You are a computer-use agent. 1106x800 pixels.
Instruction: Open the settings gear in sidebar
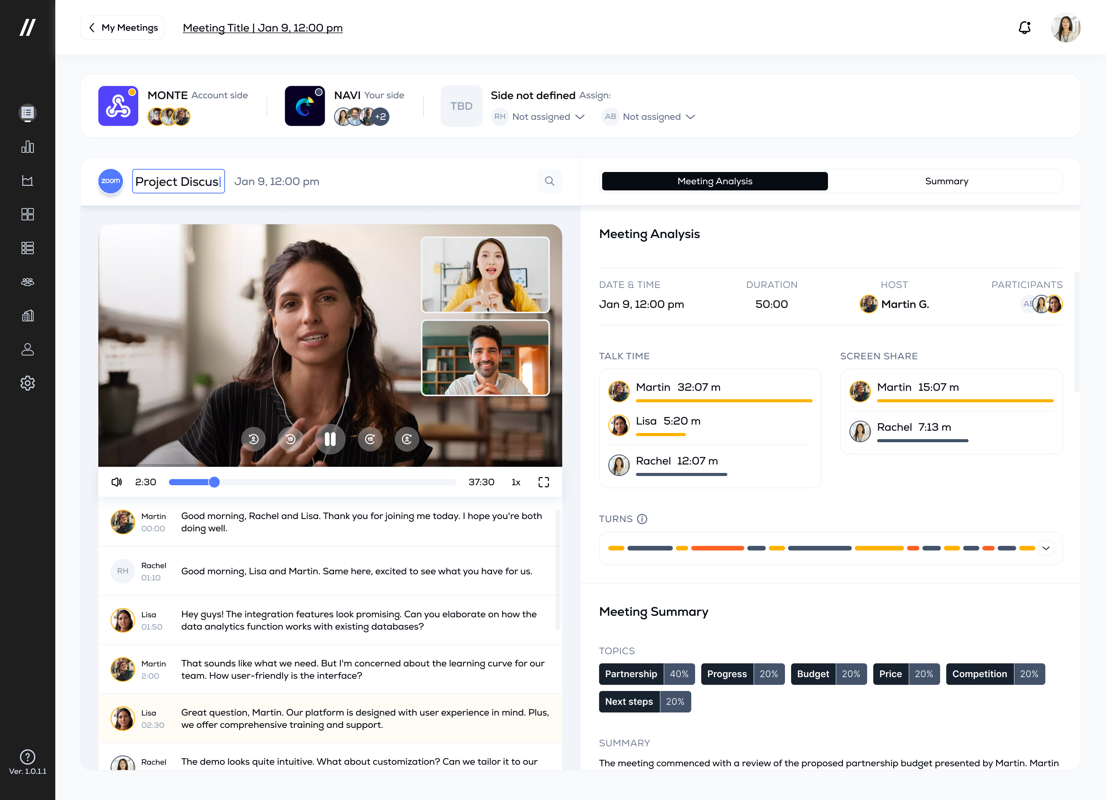click(27, 383)
